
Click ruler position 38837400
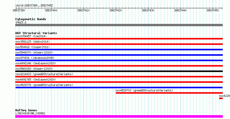(x=51, y=10)
